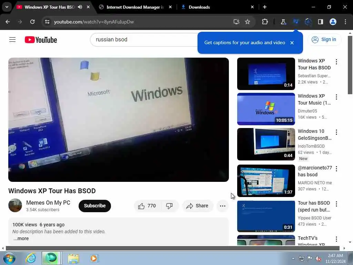353x265 pixels.
Task: Go to YouTube home via logo
Action: [x=41, y=40]
